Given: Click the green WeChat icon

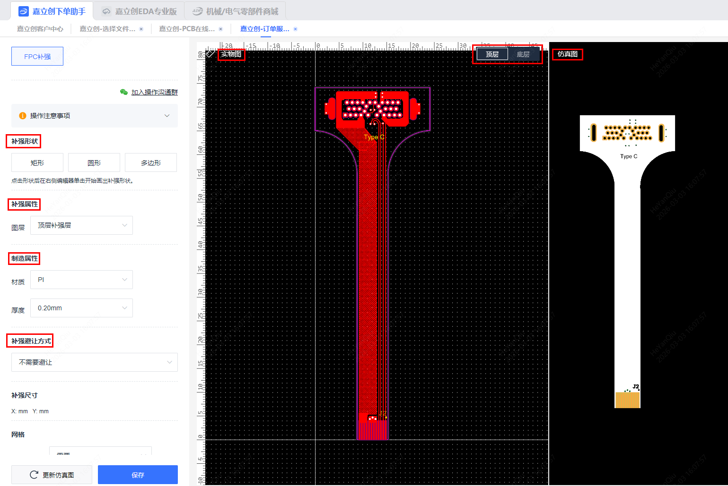Looking at the screenshot, I should (124, 92).
